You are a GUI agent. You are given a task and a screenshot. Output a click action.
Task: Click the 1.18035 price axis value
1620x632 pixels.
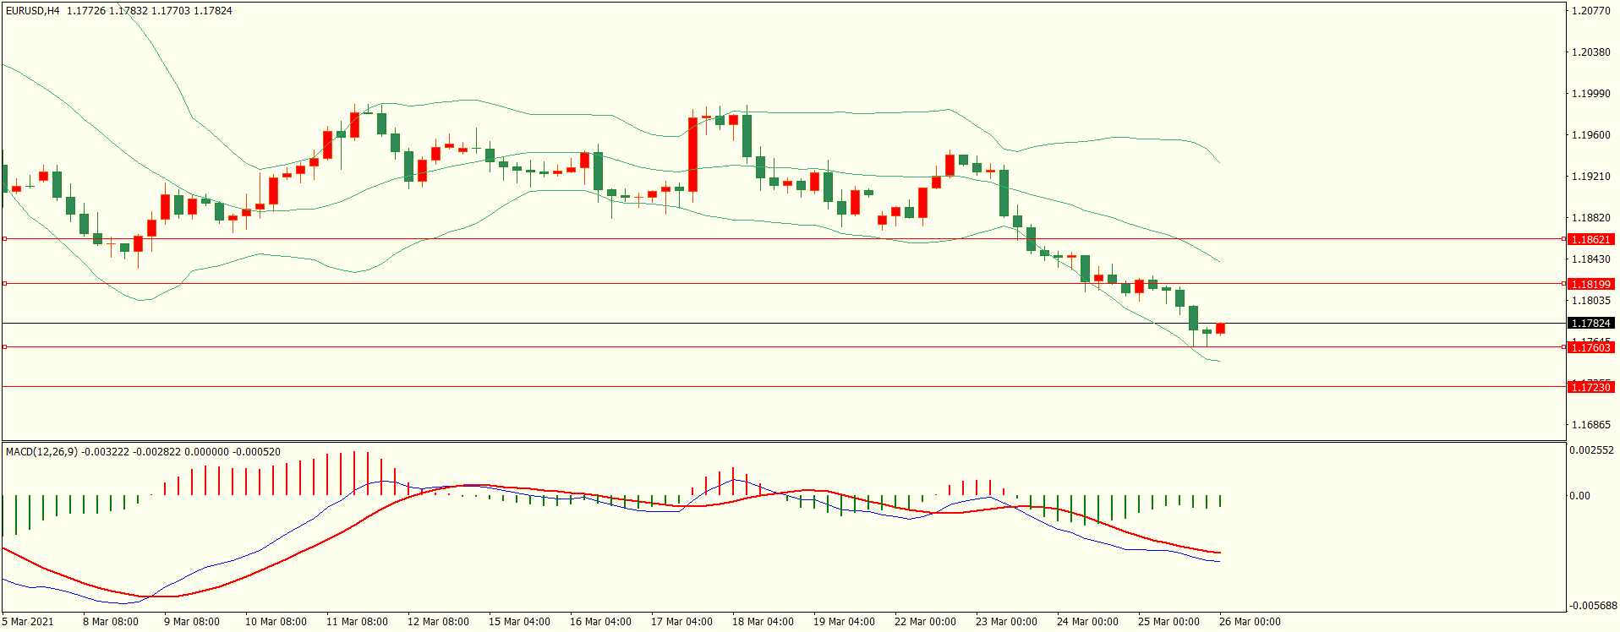point(1590,301)
